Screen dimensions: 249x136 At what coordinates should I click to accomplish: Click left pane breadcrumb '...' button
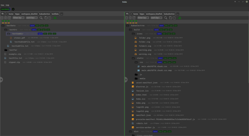(x=62, y=14)
